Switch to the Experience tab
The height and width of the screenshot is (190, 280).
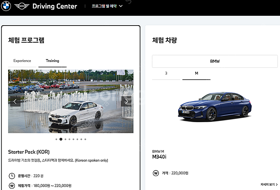[x=22, y=61]
